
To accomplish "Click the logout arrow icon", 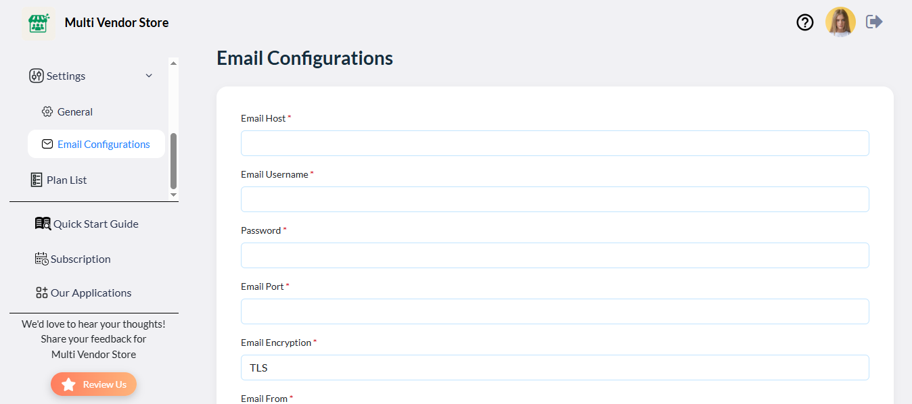I will point(875,22).
